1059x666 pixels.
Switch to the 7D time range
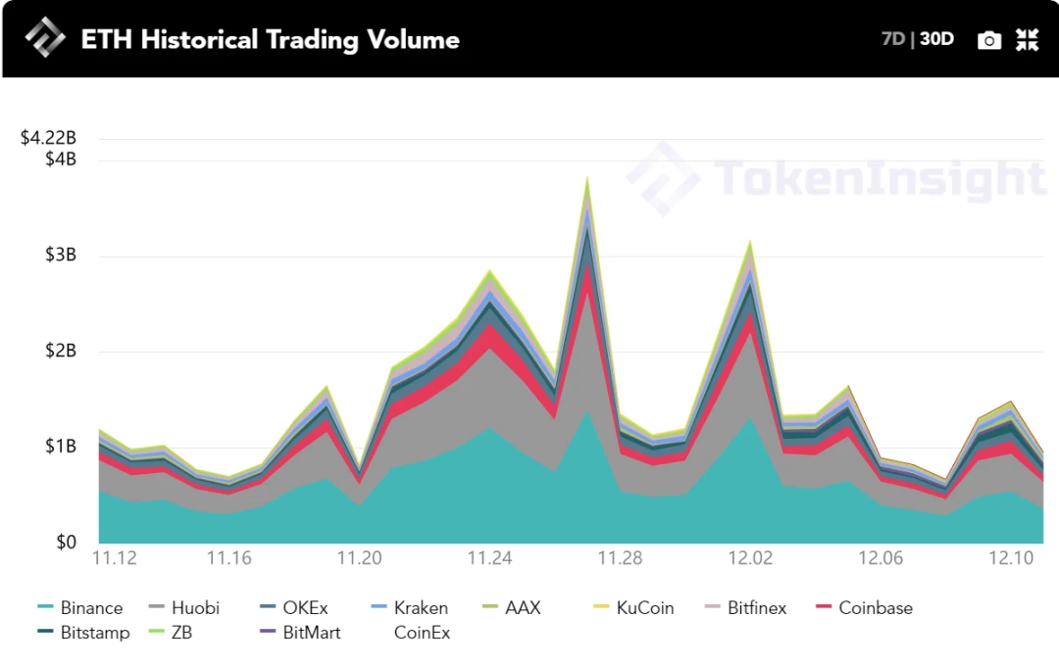[x=893, y=38]
